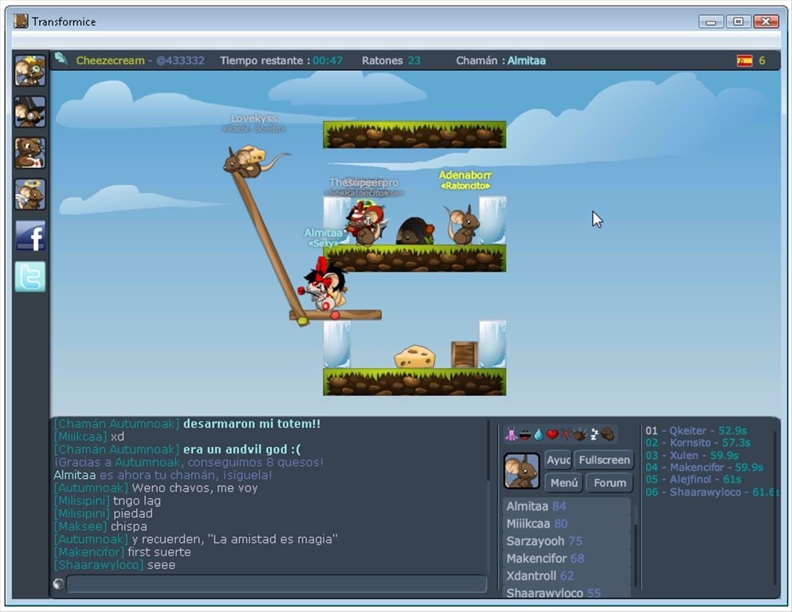Screen dimensions: 792x612
Task: Select Sarzayooh 75 in player list
Action: (x=567, y=541)
